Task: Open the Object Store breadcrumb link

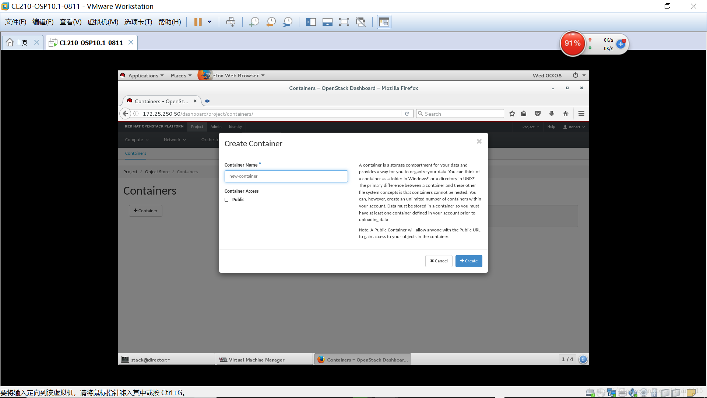Action: [157, 171]
